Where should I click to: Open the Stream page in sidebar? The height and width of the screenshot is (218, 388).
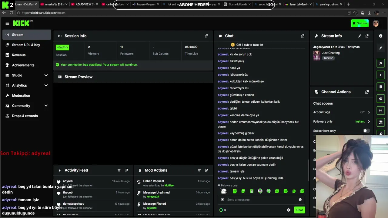[x=27, y=35]
